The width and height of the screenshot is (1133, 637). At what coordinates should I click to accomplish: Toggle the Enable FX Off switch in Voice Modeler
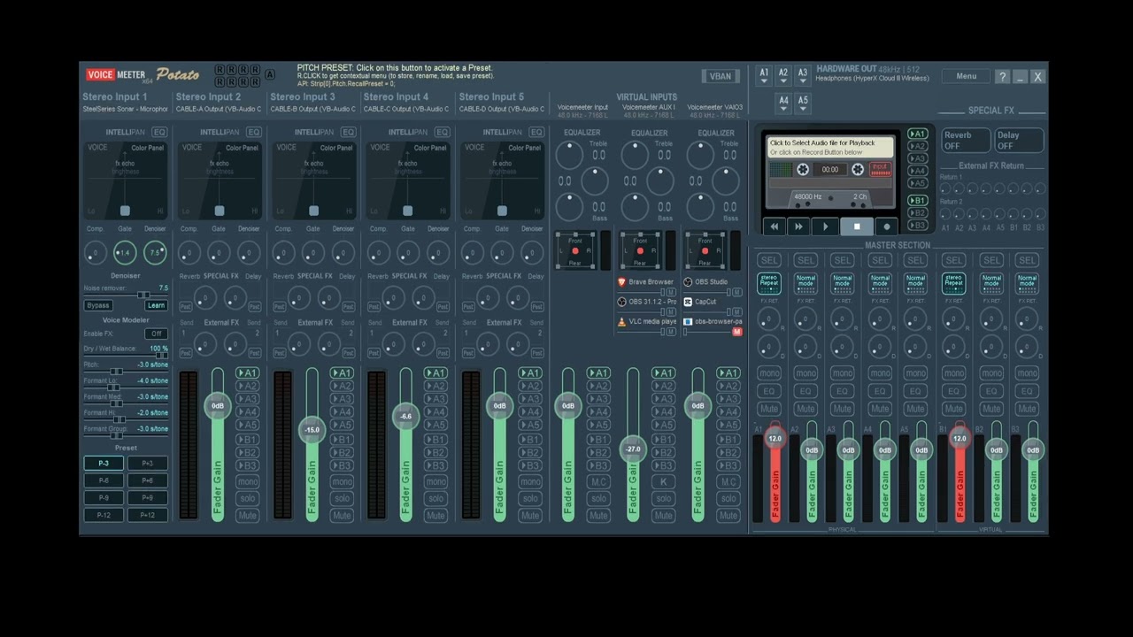pyautogui.click(x=157, y=334)
